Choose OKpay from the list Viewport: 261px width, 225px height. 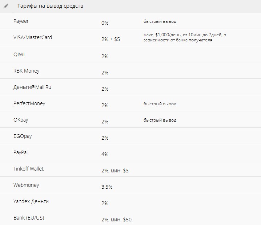coord(21,120)
